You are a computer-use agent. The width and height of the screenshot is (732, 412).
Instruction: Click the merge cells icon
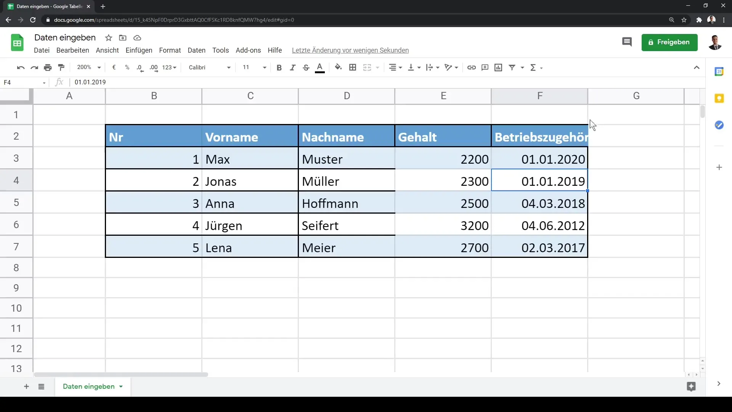[x=367, y=68]
